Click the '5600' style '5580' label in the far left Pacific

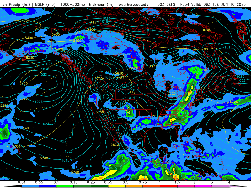coord(4,106)
